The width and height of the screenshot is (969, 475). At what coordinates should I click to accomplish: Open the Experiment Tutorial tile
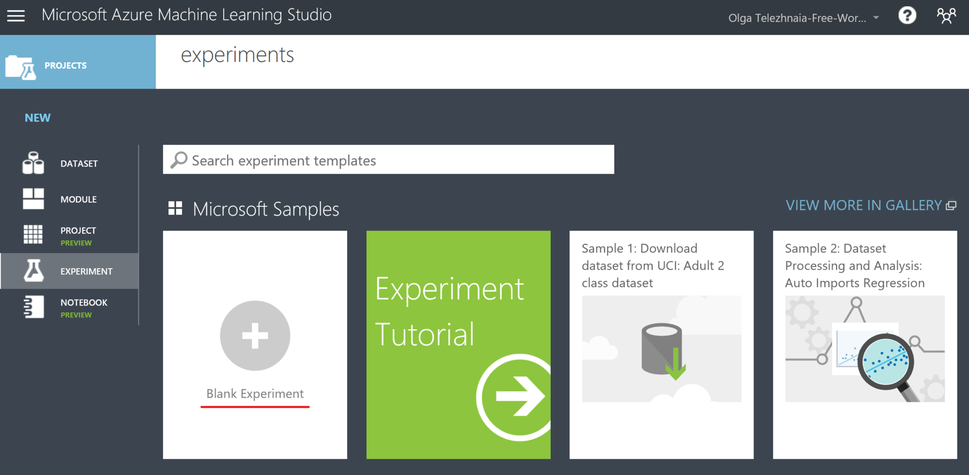coord(458,345)
